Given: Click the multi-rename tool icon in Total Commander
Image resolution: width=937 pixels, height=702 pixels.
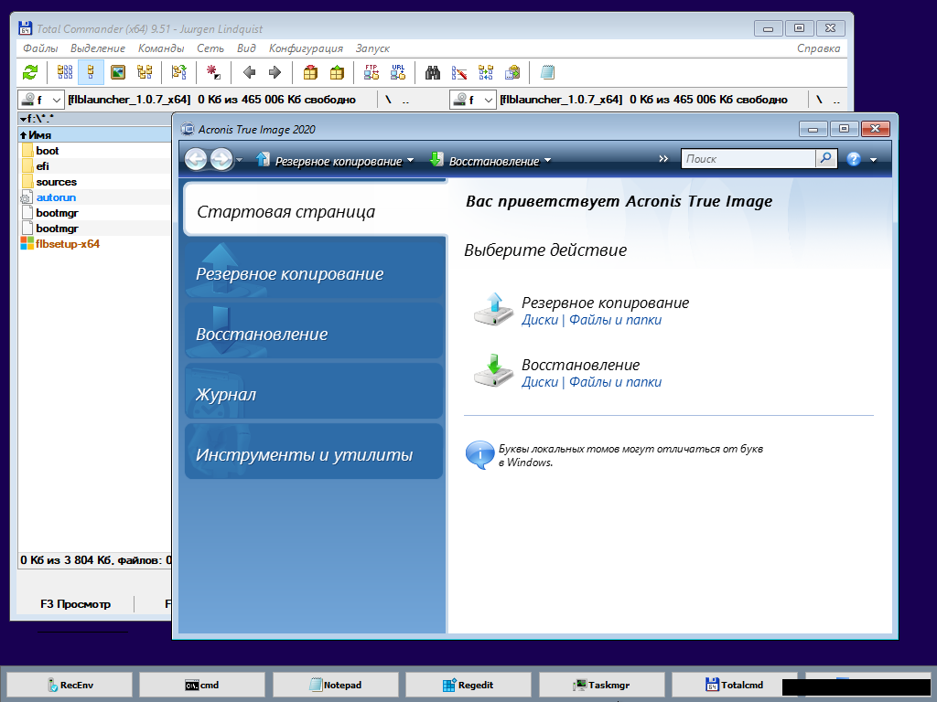Looking at the screenshot, I should (x=459, y=73).
